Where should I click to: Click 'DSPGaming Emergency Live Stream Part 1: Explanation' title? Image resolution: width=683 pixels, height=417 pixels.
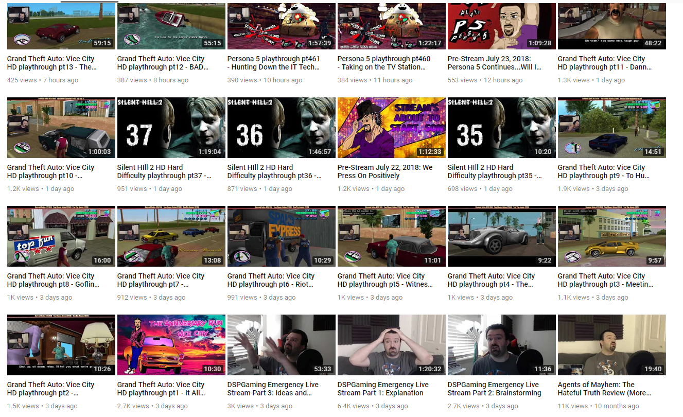[383, 389]
